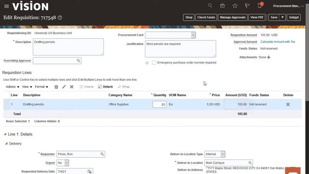Open help icon next to Edit Requisition title
This screenshot has height=174, width=309.
click(60, 18)
